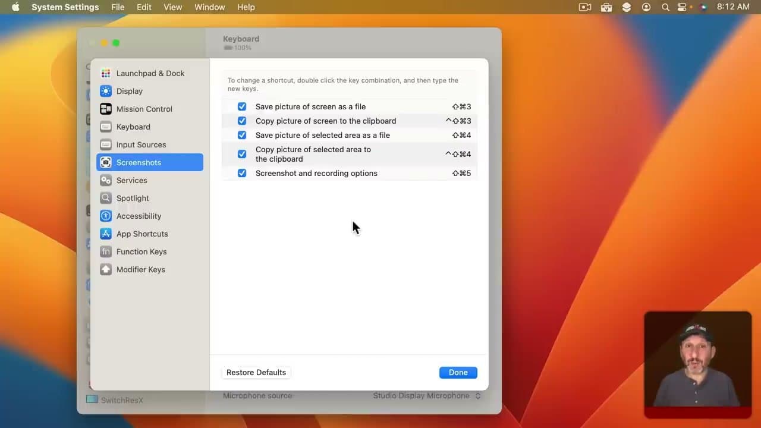Viewport: 761px width, 428px height.
Task: Click the Keyboard category icon
Action: click(x=106, y=127)
